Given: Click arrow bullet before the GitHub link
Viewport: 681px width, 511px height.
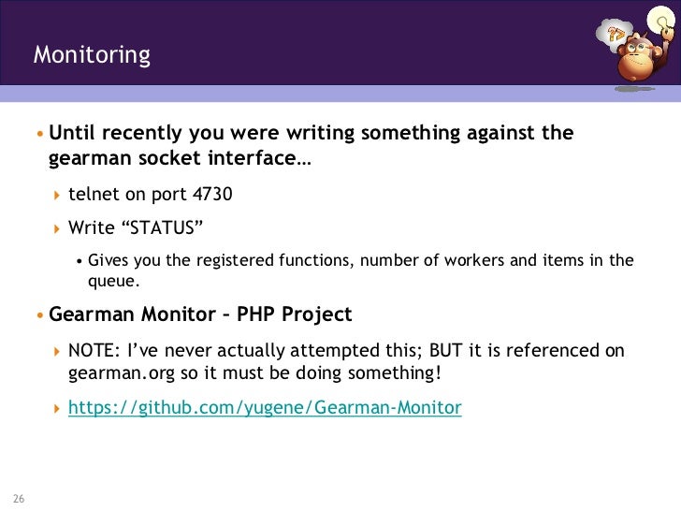Looking at the screenshot, I should click(x=57, y=409).
